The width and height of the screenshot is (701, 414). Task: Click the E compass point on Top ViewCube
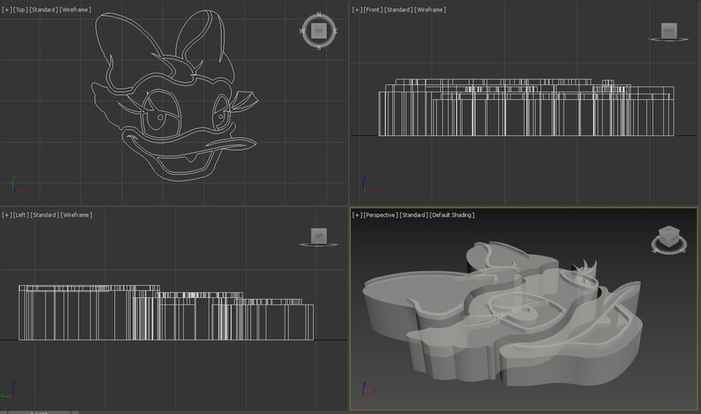335,31
